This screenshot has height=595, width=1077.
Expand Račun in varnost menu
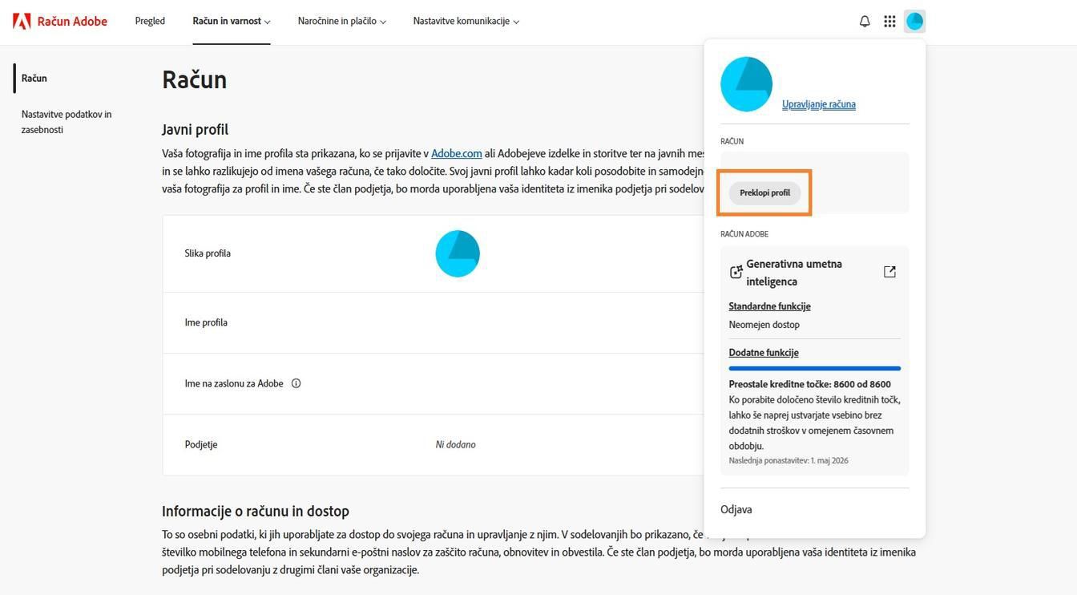point(232,21)
